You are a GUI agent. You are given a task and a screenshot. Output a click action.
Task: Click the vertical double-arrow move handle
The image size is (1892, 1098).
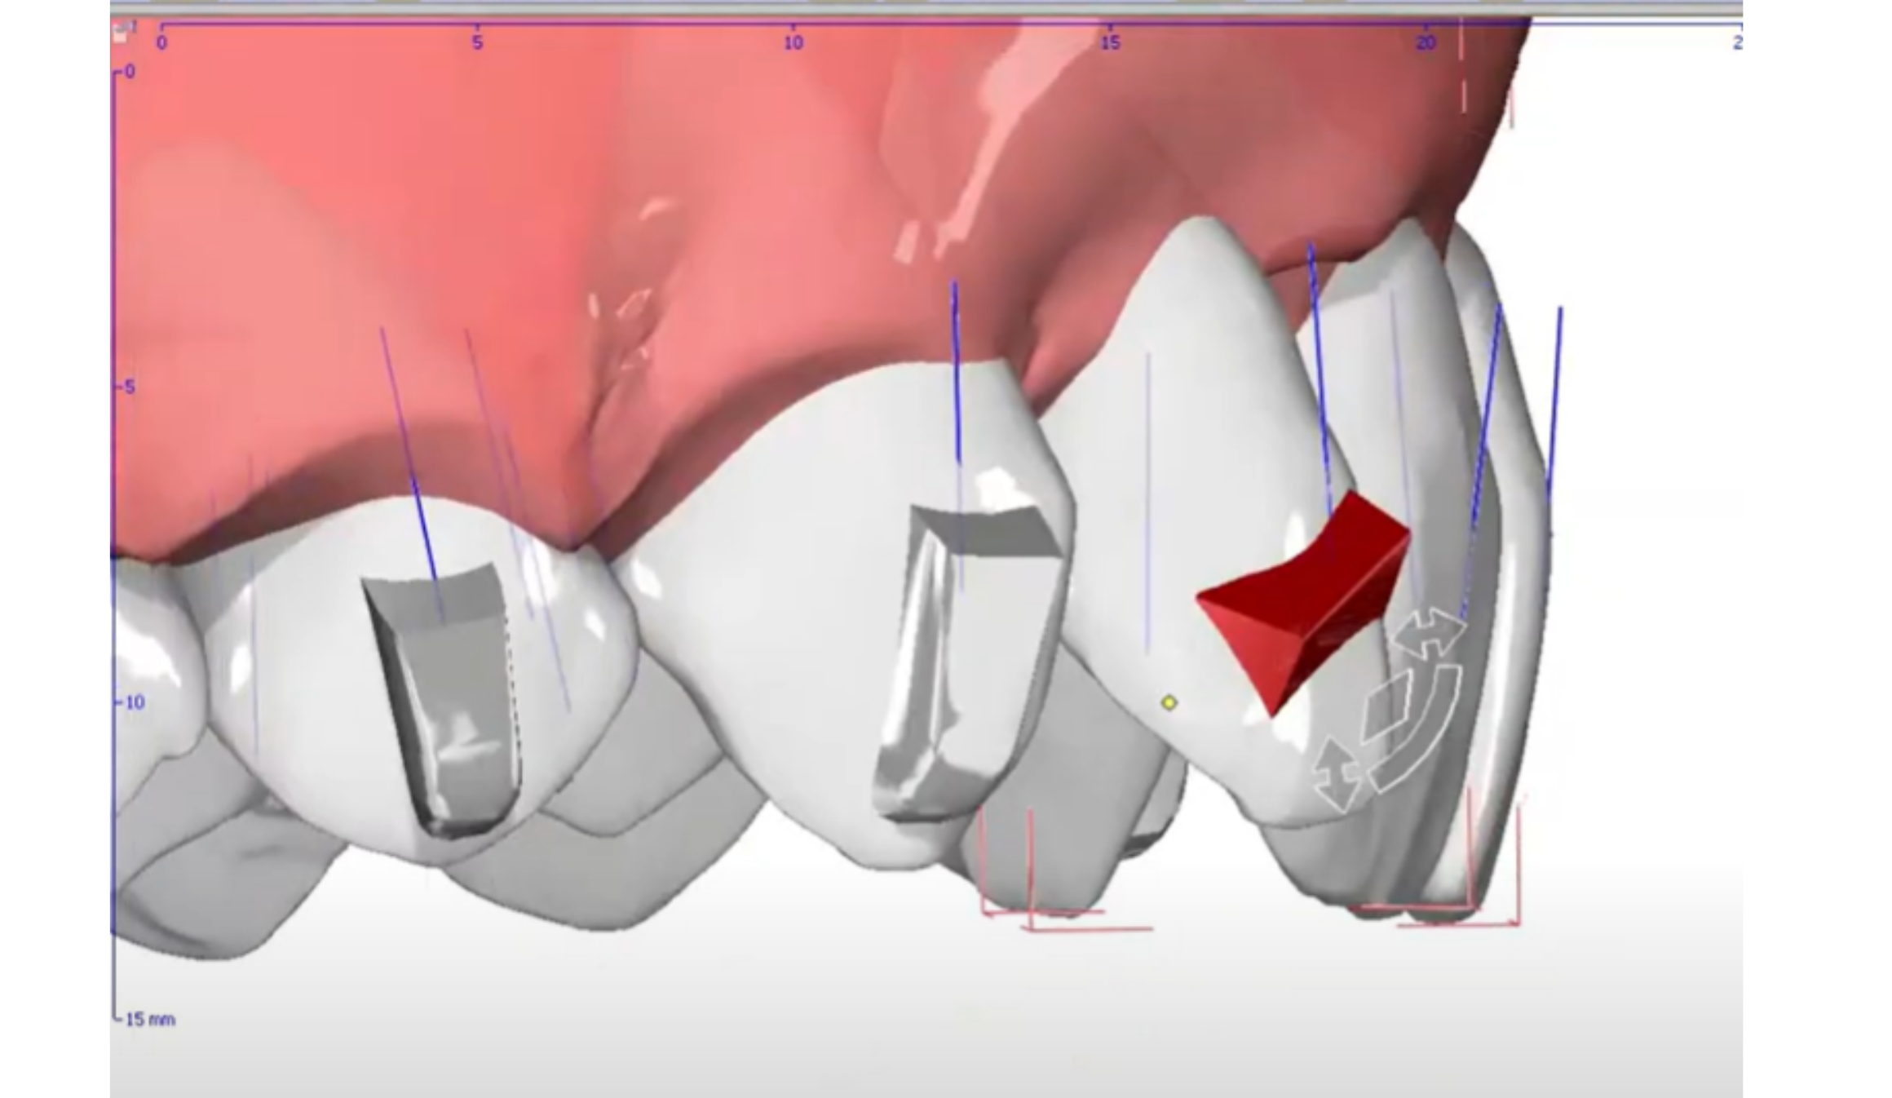click(1337, 775)
